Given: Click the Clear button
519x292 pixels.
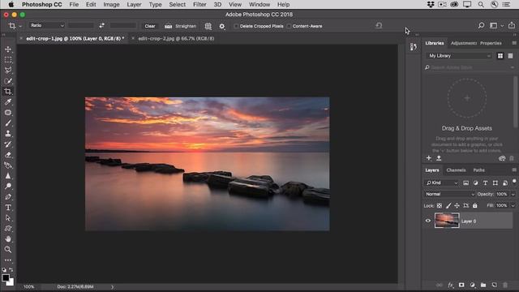Looking at the screenshot, I should (x=150, y=26).
